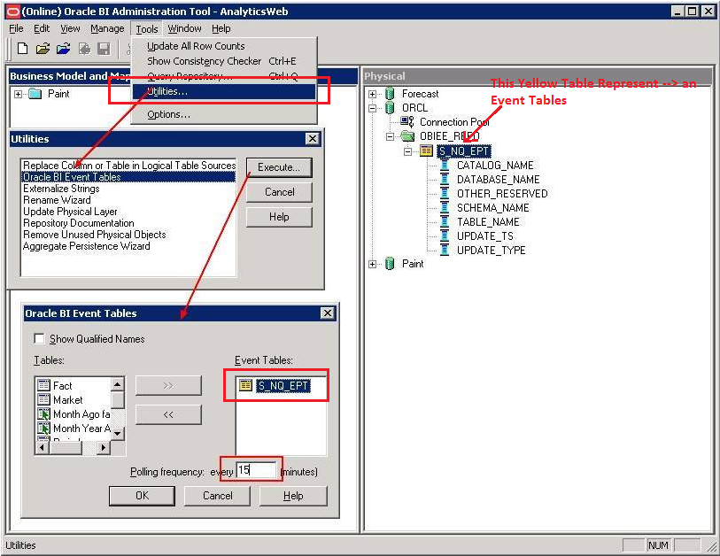The height and width of the screenshot is (556, 720).
Task: Click S_NQ_EPT icon in Event Tables list
Action: tap(245, 385)
